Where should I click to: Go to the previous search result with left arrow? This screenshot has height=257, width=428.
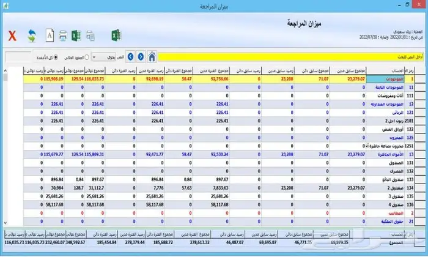click(130, 57)
